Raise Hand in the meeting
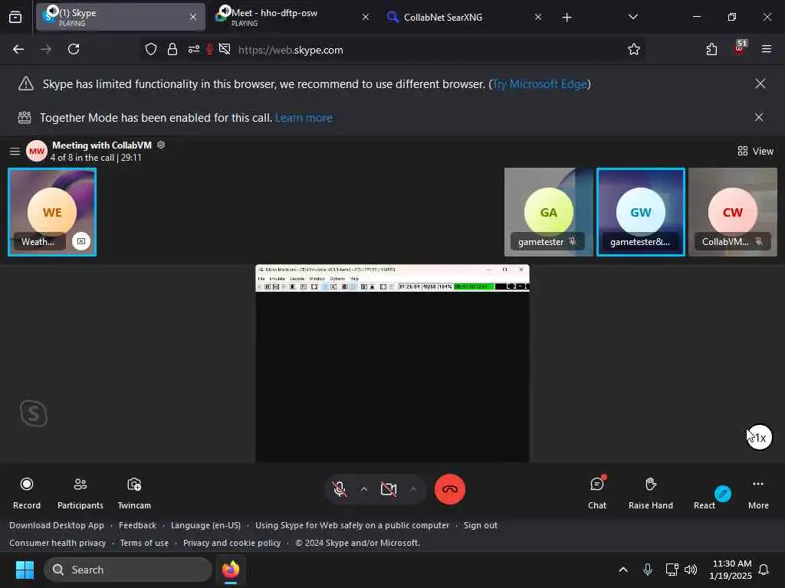Image resolution: width=785 pixels, height=588 pixels. pyautogui.click(x=650, y=493)
